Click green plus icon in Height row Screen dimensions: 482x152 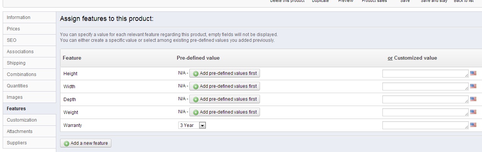click(196, 74)
